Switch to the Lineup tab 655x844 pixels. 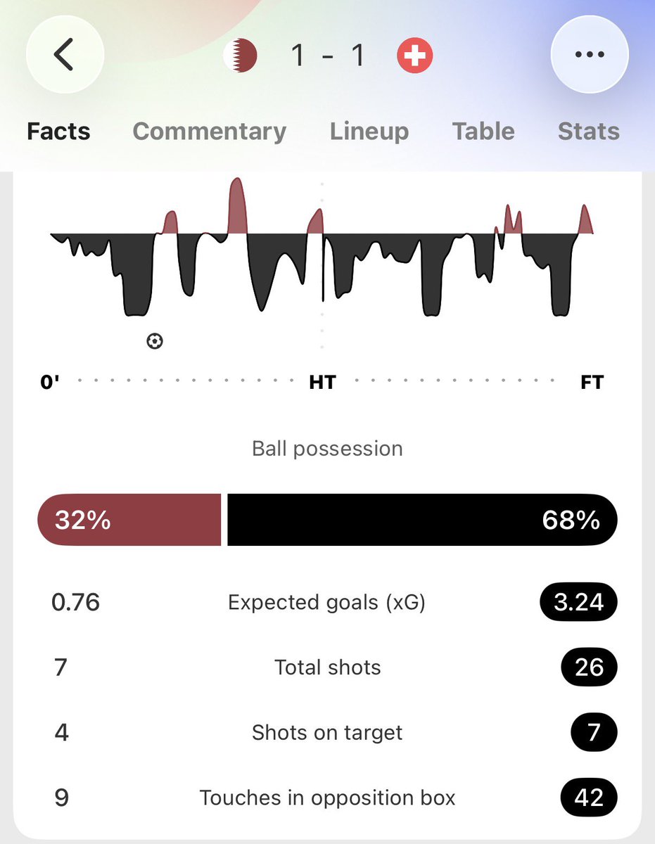tap(369, 131)
